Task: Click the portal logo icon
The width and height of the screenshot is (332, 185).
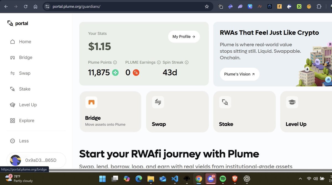Action: coord(10,23)
